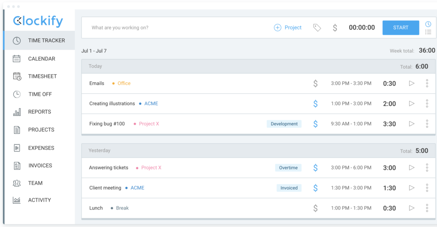Open the Team sidebar icon
The width and height of the screenshot is (437, 227).
click(x=17, y=183)
